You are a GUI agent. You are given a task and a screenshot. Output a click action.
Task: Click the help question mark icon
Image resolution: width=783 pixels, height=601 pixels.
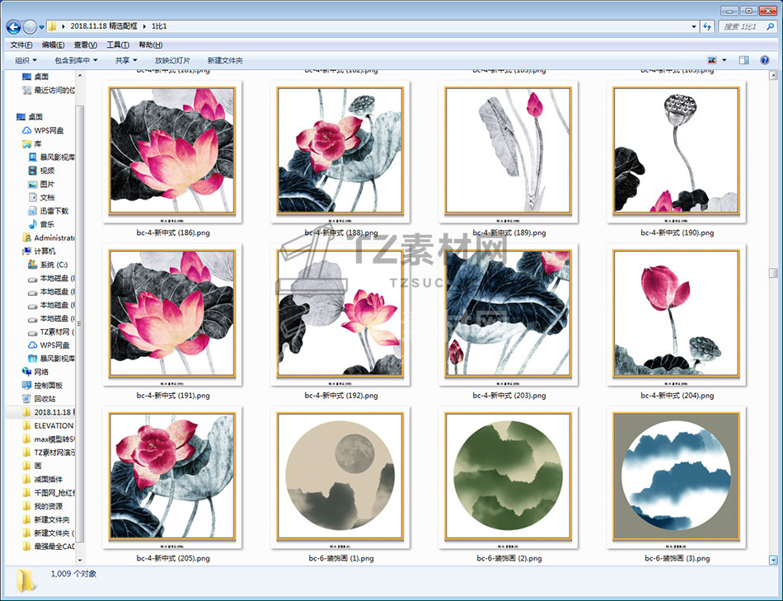(766, 60)
